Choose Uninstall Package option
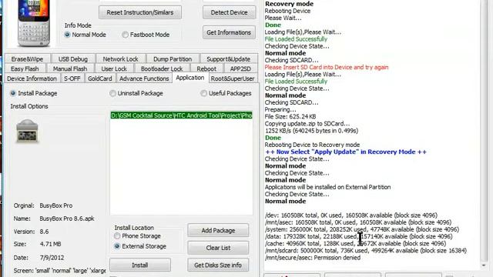The width and height of the screenshot is (493, 277). coord(136,93)
